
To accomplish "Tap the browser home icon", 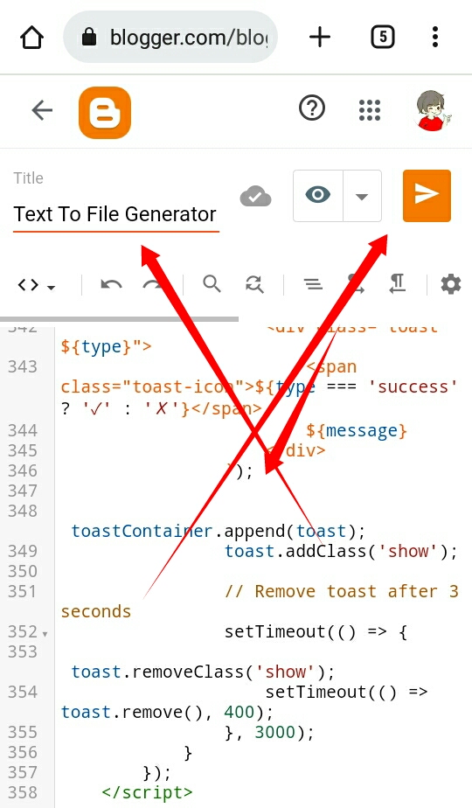I will coord(31,38).
